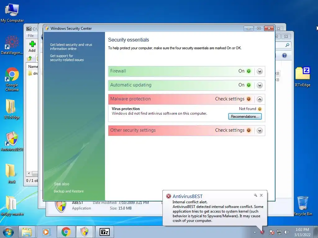Launch Google Chrome desktop shortcut
Screen dimensions: 318x238
click(x=12, y=79)
